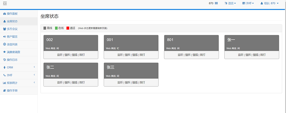Click 监听 on agent 张二 card
Viewport: 286px width, 113px height.
tap(60, 82)
